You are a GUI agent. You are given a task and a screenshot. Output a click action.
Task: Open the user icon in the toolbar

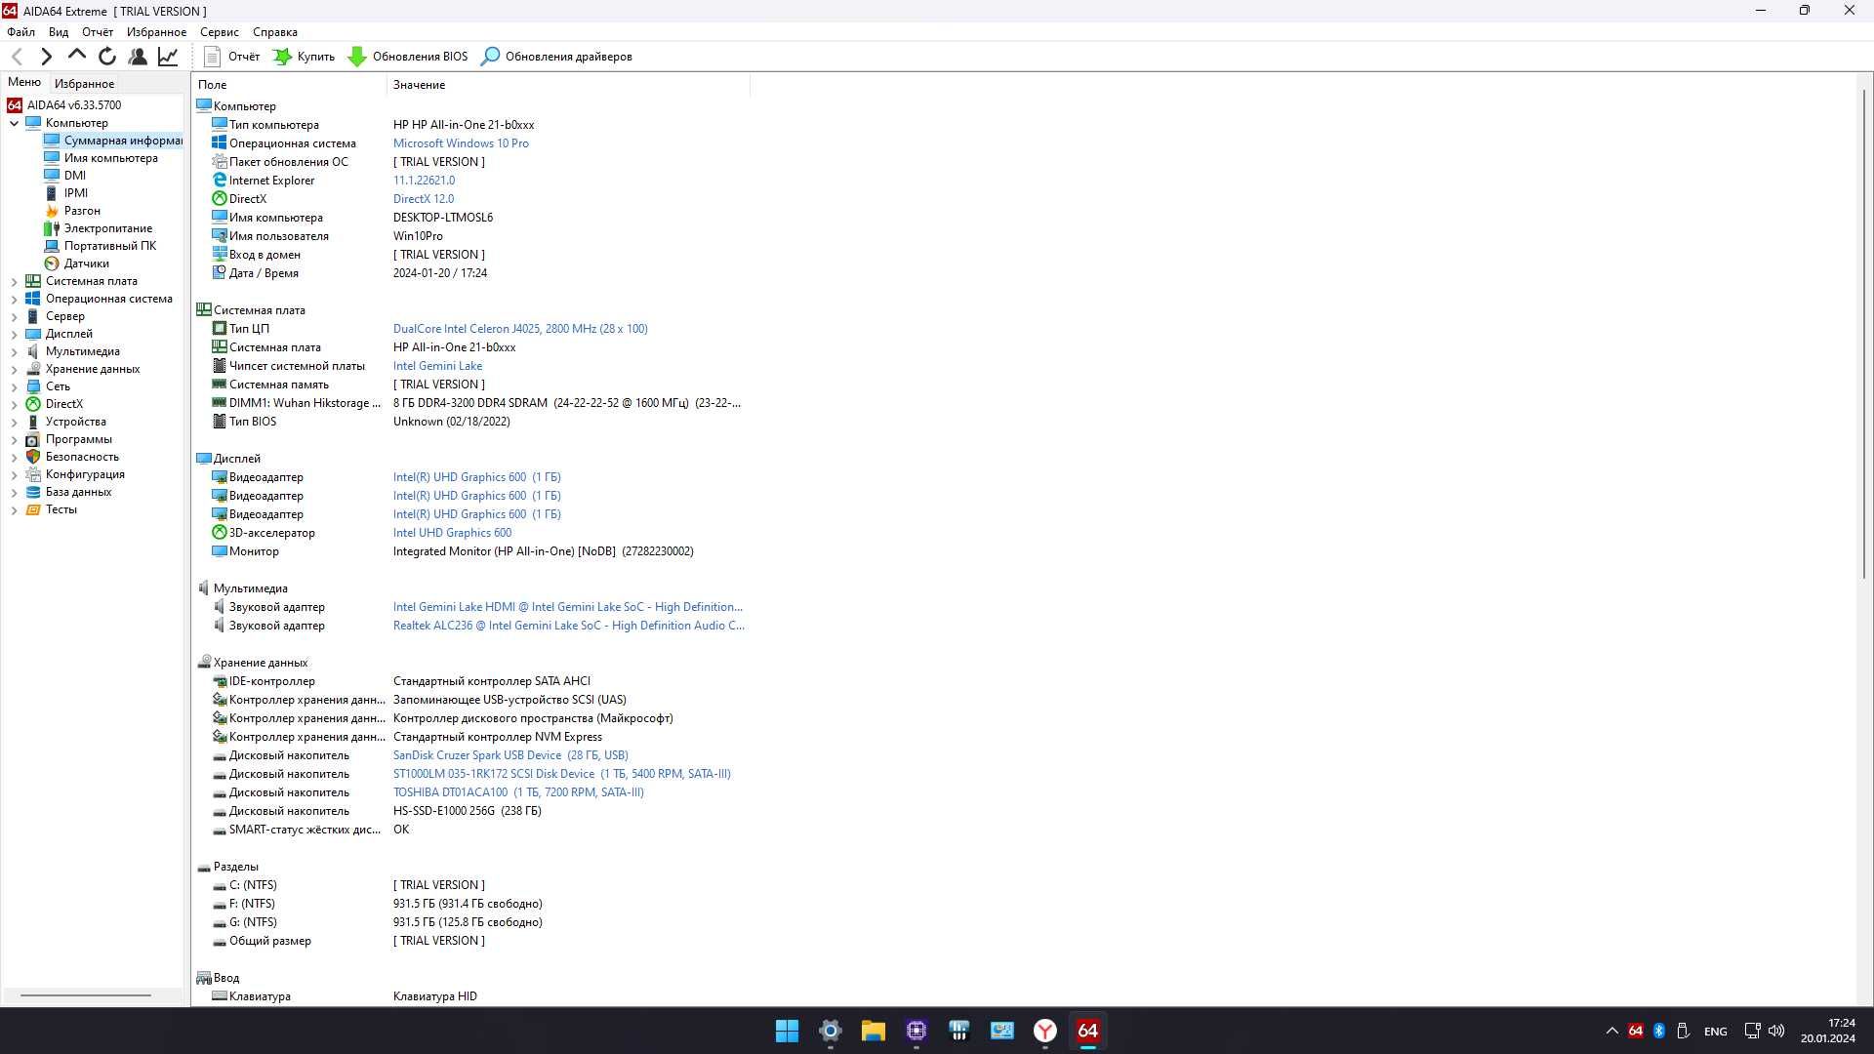coord(138,57)
